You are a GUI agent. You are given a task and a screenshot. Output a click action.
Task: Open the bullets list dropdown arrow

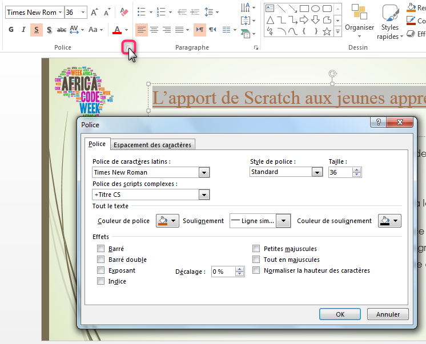[x=151, y=12]
